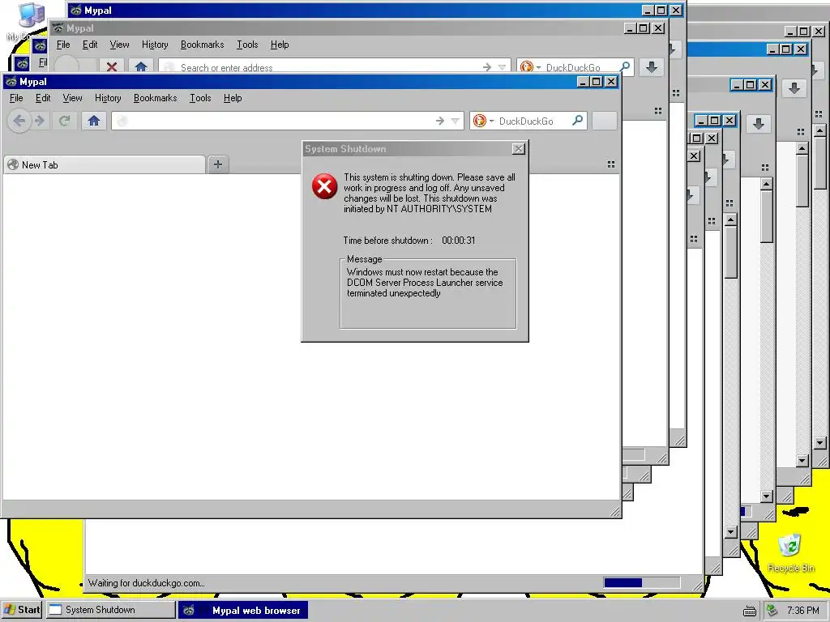Viewport: 830px width, 622px height.
Task: Open downloads arrow in the second Mypal window
Action: tap(652, 67)
